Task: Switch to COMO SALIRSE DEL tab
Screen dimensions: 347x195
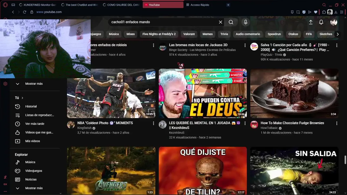Action: (121, 5)
